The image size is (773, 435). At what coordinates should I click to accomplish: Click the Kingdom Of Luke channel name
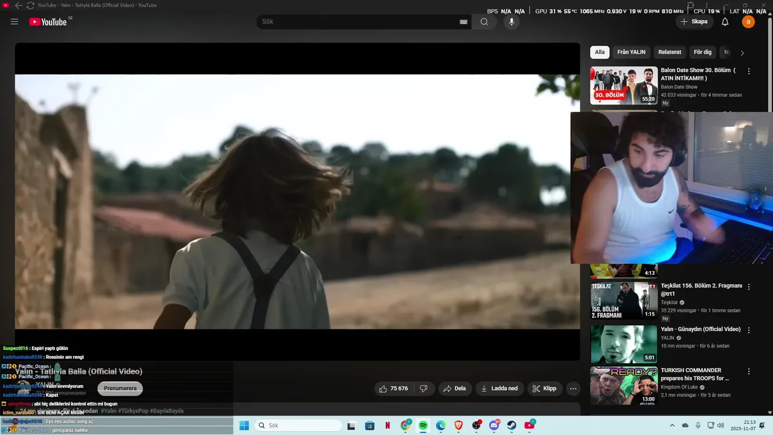[x=680, y=387]
